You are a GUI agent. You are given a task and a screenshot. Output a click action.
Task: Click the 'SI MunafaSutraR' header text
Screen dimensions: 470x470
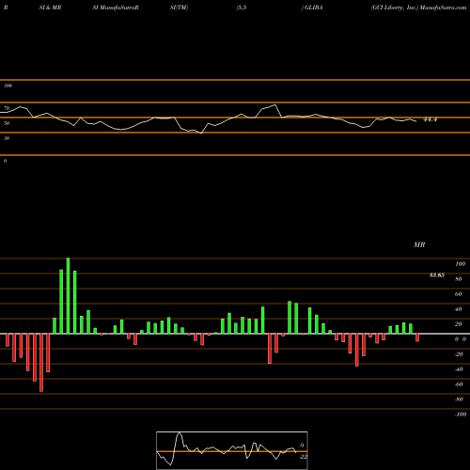116,8
